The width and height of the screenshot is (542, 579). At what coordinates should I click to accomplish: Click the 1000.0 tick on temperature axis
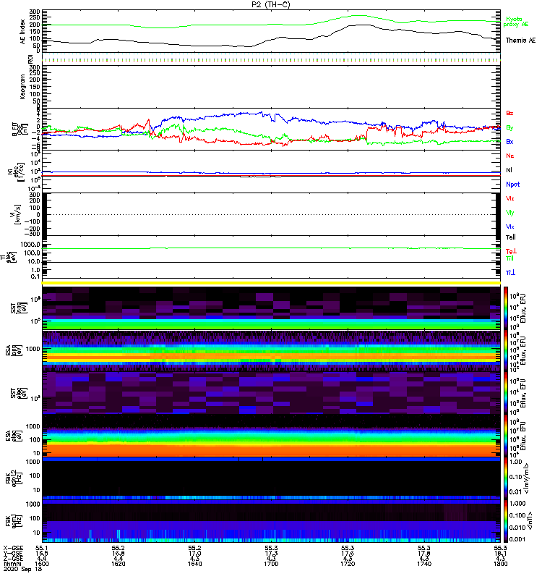(30, 245)
